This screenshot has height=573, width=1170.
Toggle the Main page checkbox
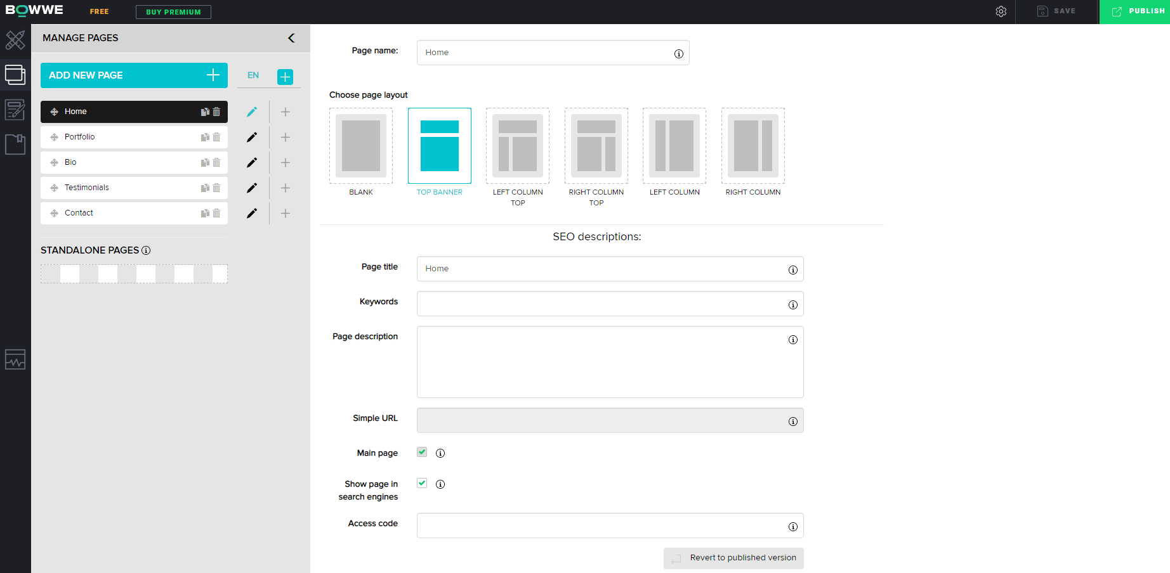pyautogui.click(x=422, y=452)
